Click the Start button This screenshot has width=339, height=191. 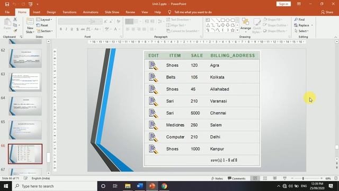[6, 186]
